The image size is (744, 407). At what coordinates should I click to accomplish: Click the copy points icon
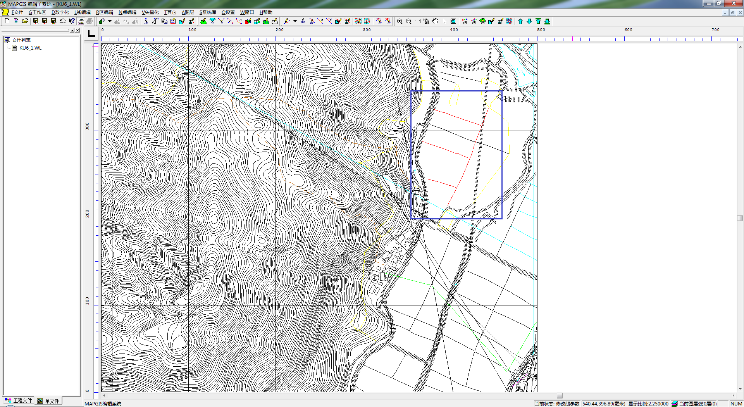tap(164, 21)
